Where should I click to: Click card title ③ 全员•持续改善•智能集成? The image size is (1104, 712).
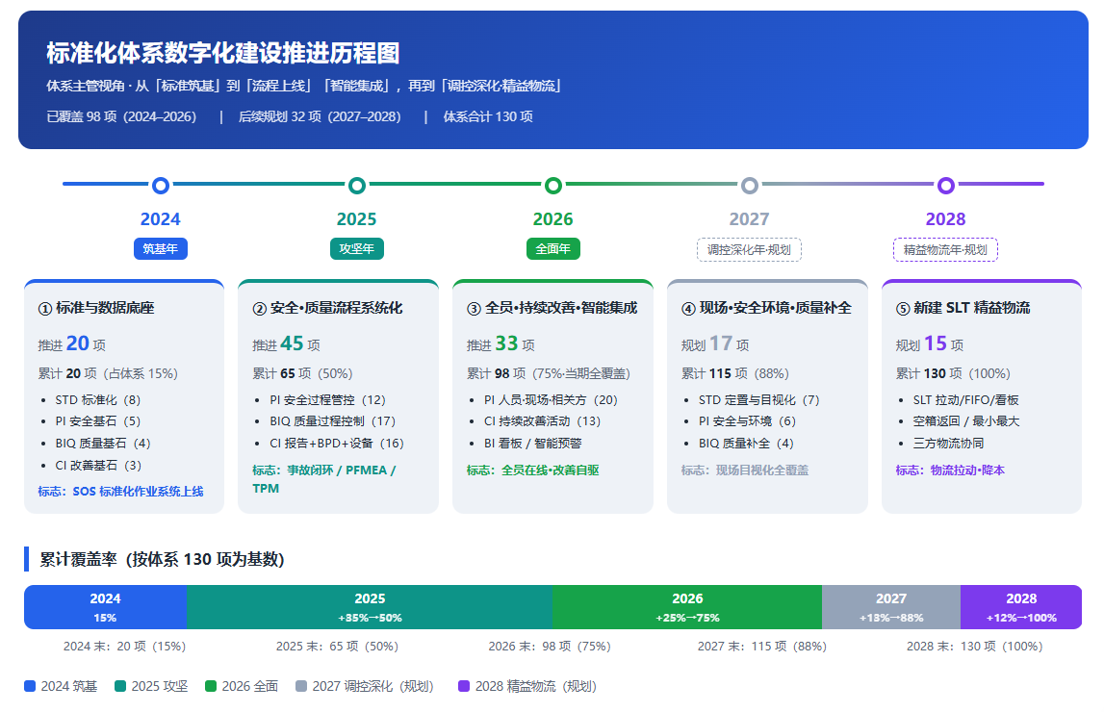(552, 308)
